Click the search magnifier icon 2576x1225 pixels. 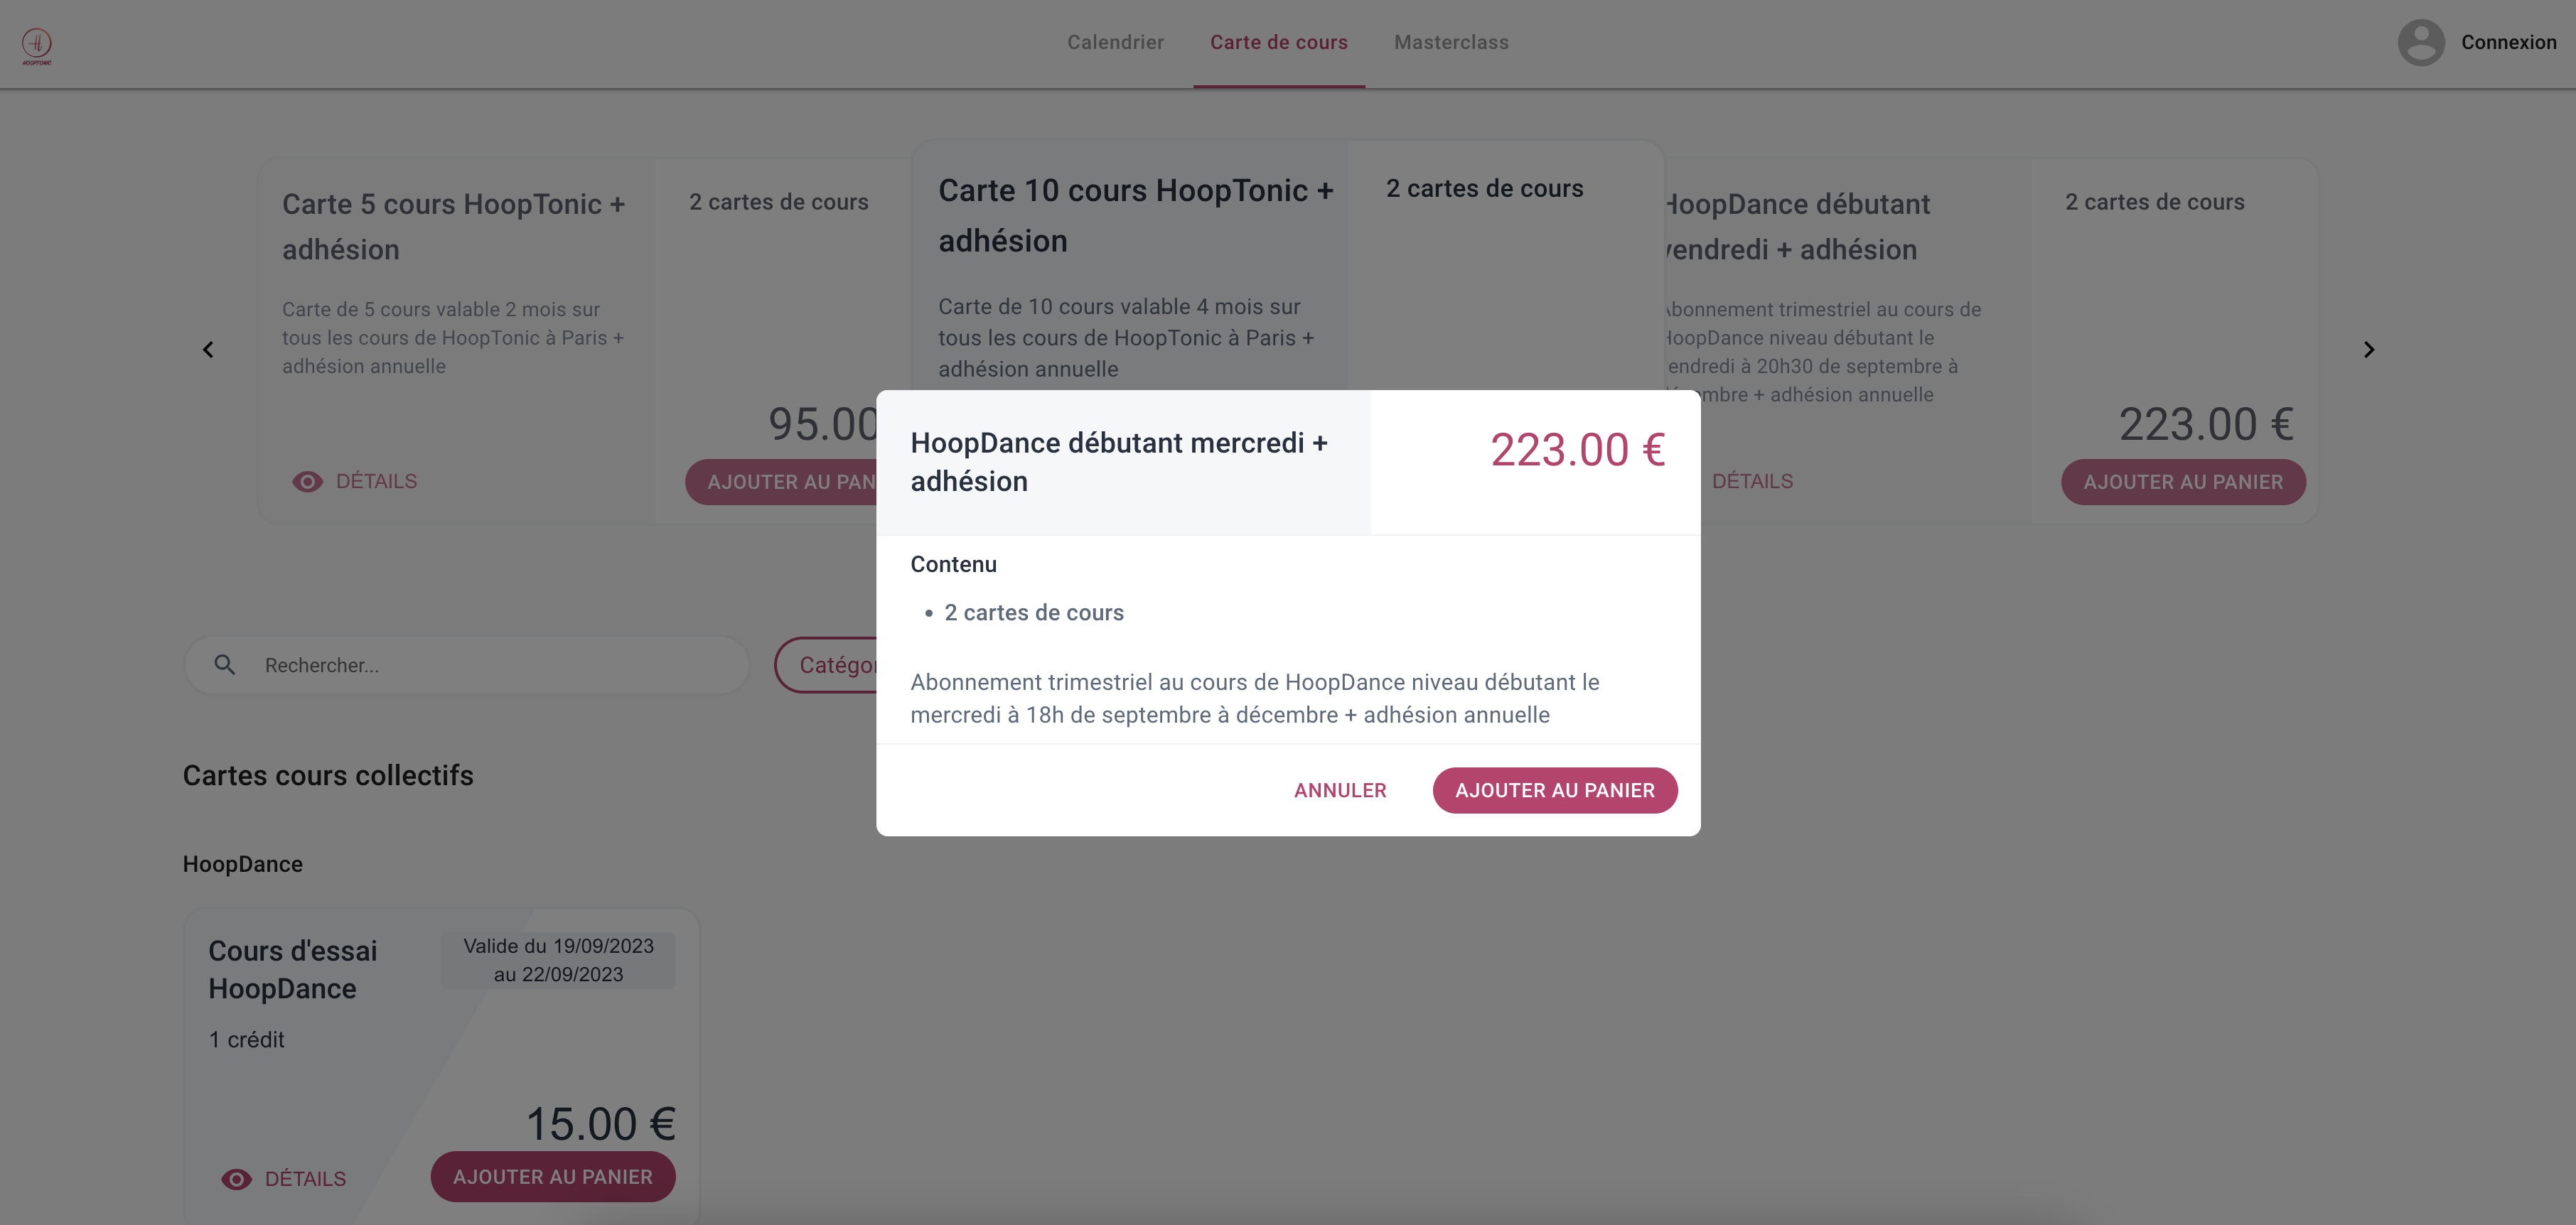point(225,665)
